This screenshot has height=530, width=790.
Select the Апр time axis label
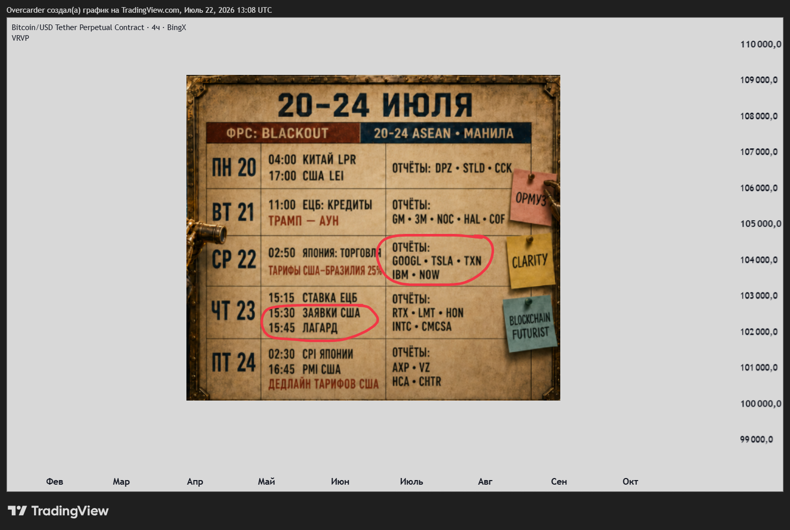(x=195, y=482)
